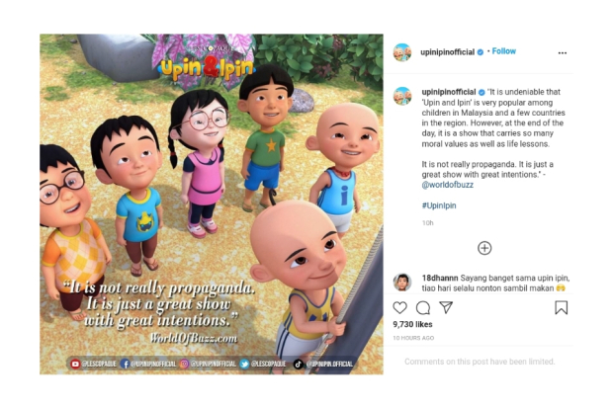Open comments via speech bubble icon
Screen dimensions: 613x408
[x=423, y=308]
